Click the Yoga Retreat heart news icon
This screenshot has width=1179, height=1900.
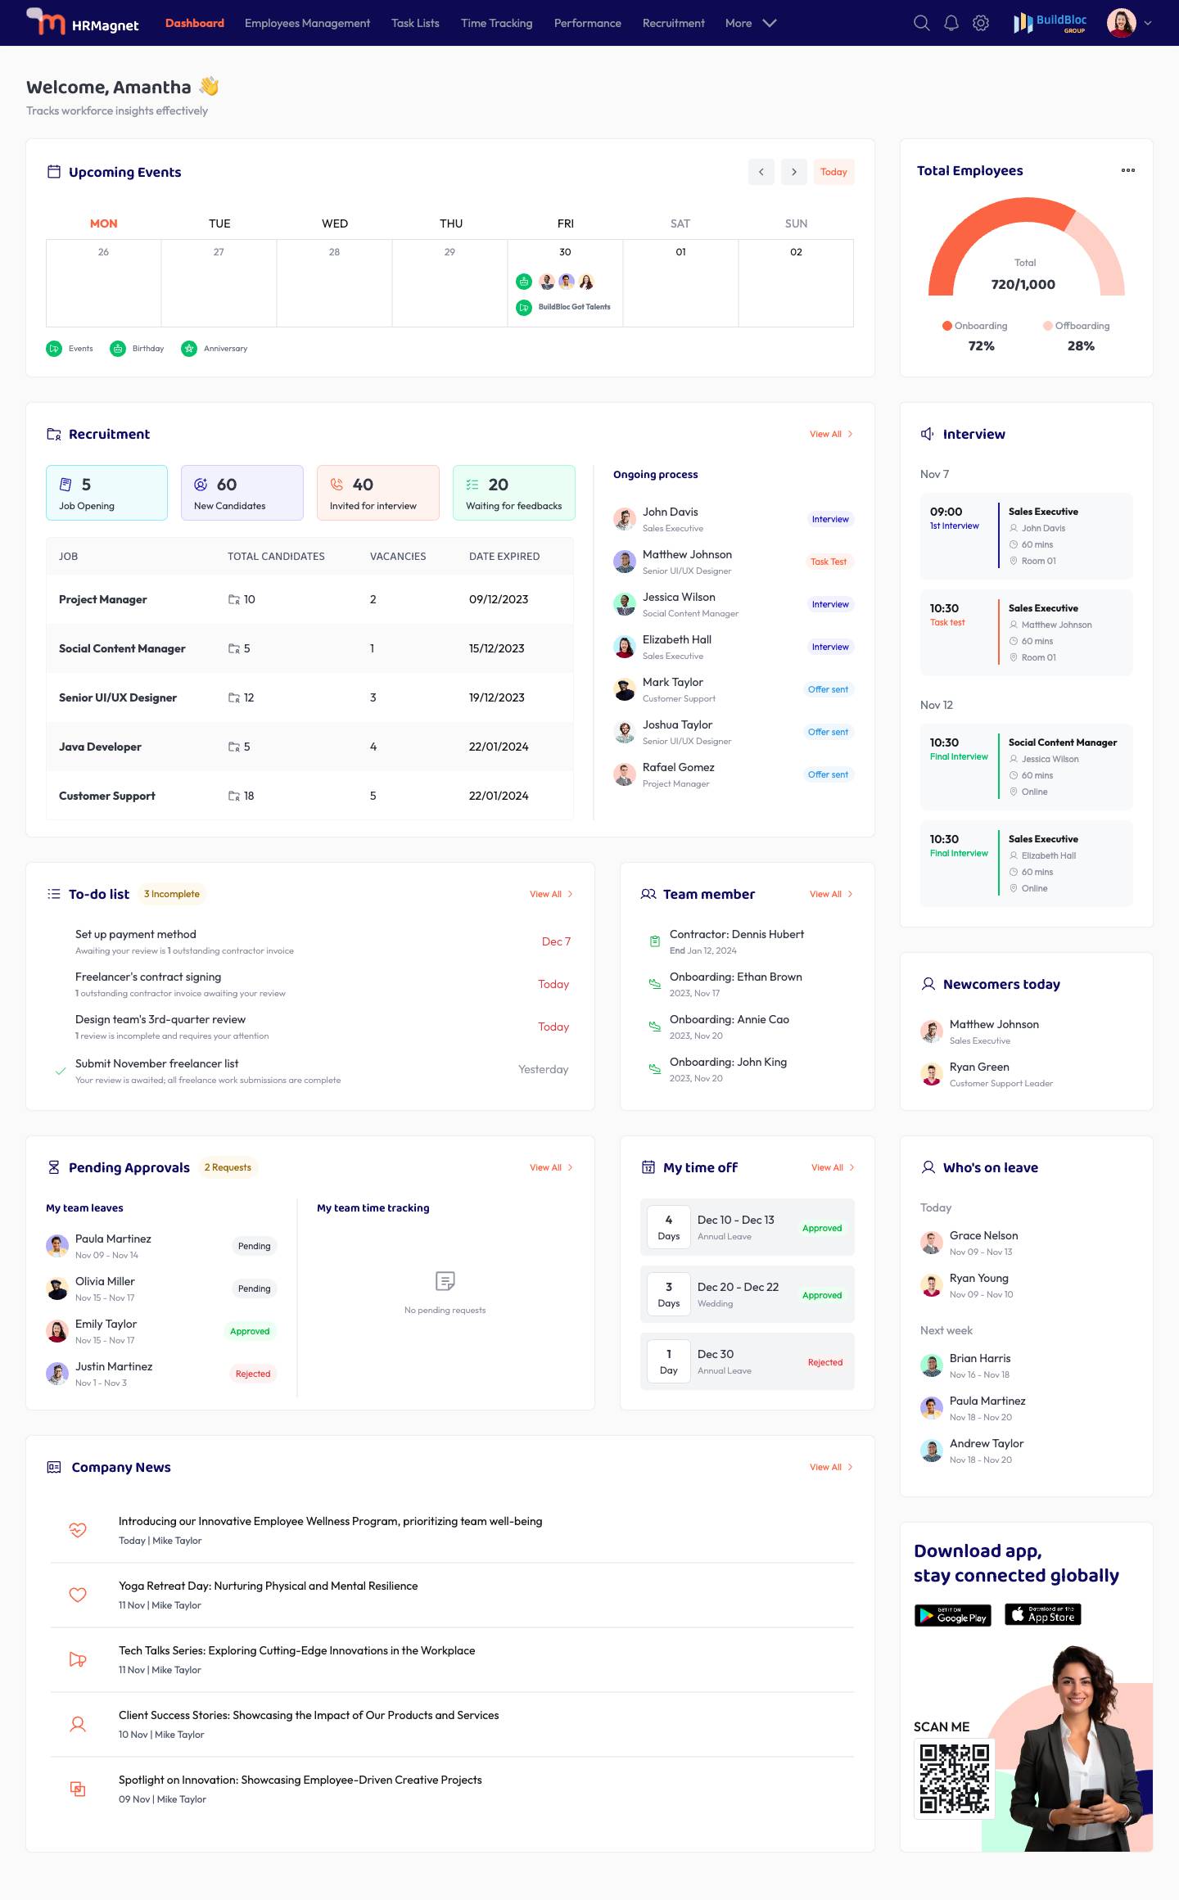coord(78,1595)
